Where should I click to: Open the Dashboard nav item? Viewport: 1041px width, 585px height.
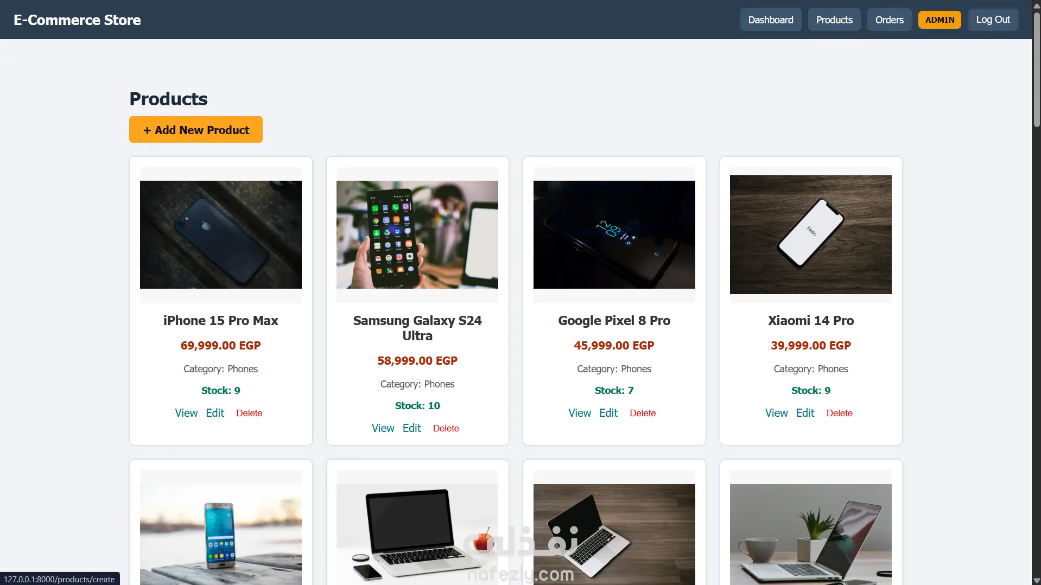click(x=770, y=20)
